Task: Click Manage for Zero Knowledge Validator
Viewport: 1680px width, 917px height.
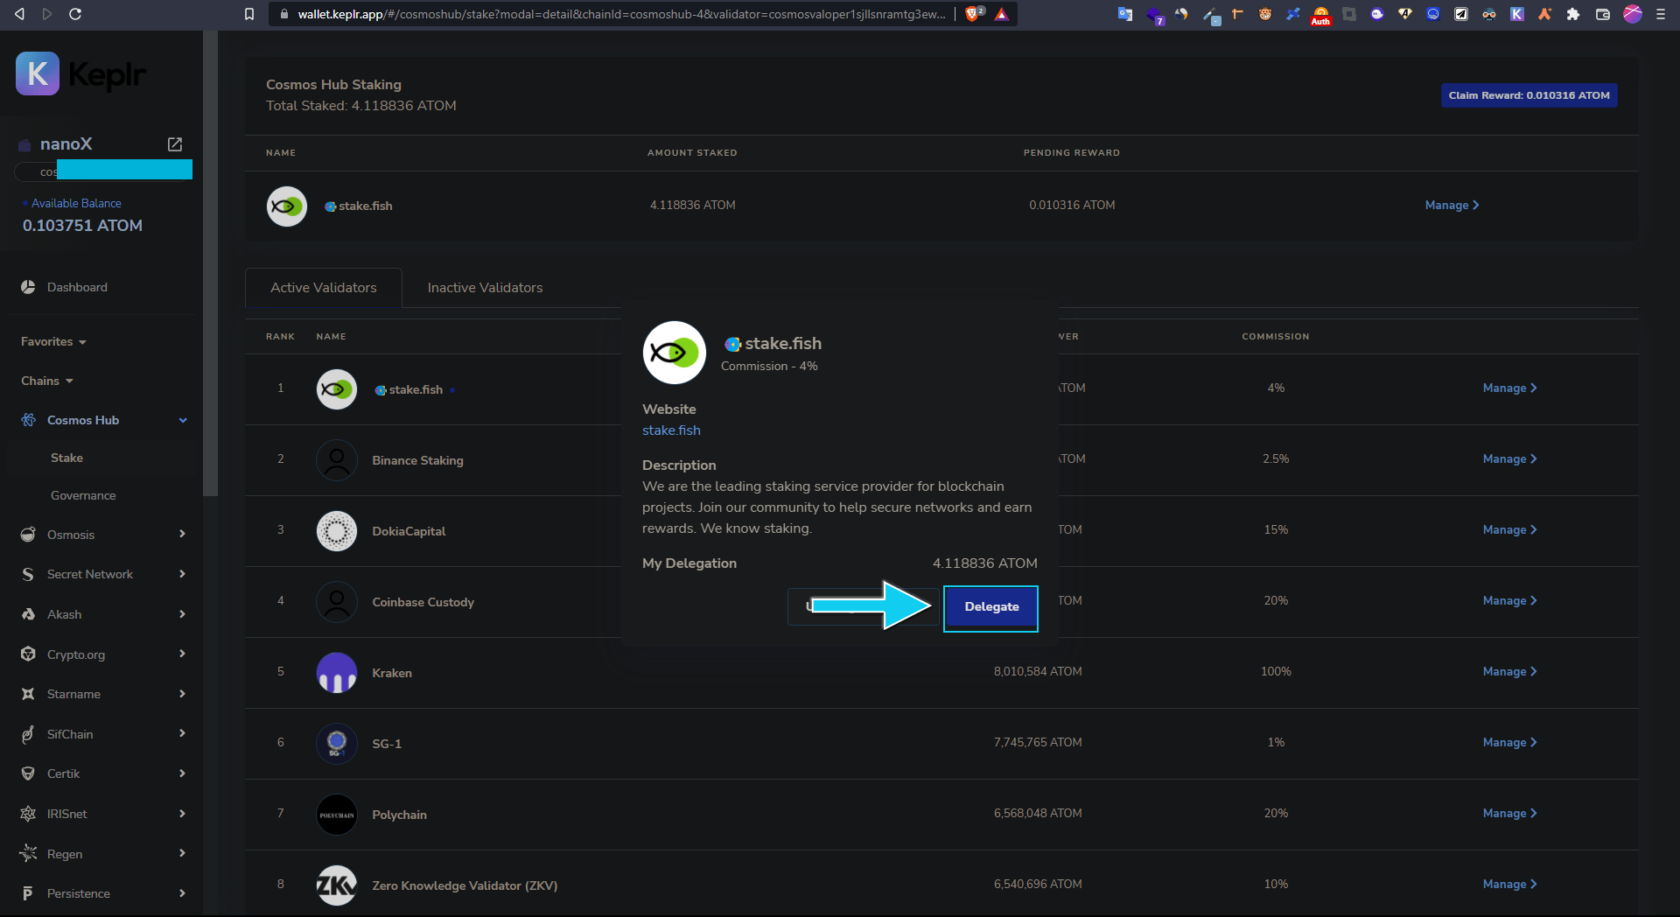Action: tap(1509, 885)
